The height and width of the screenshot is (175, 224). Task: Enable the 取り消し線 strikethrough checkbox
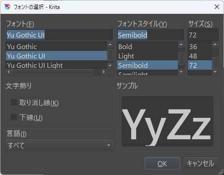(x=14, y=102)
